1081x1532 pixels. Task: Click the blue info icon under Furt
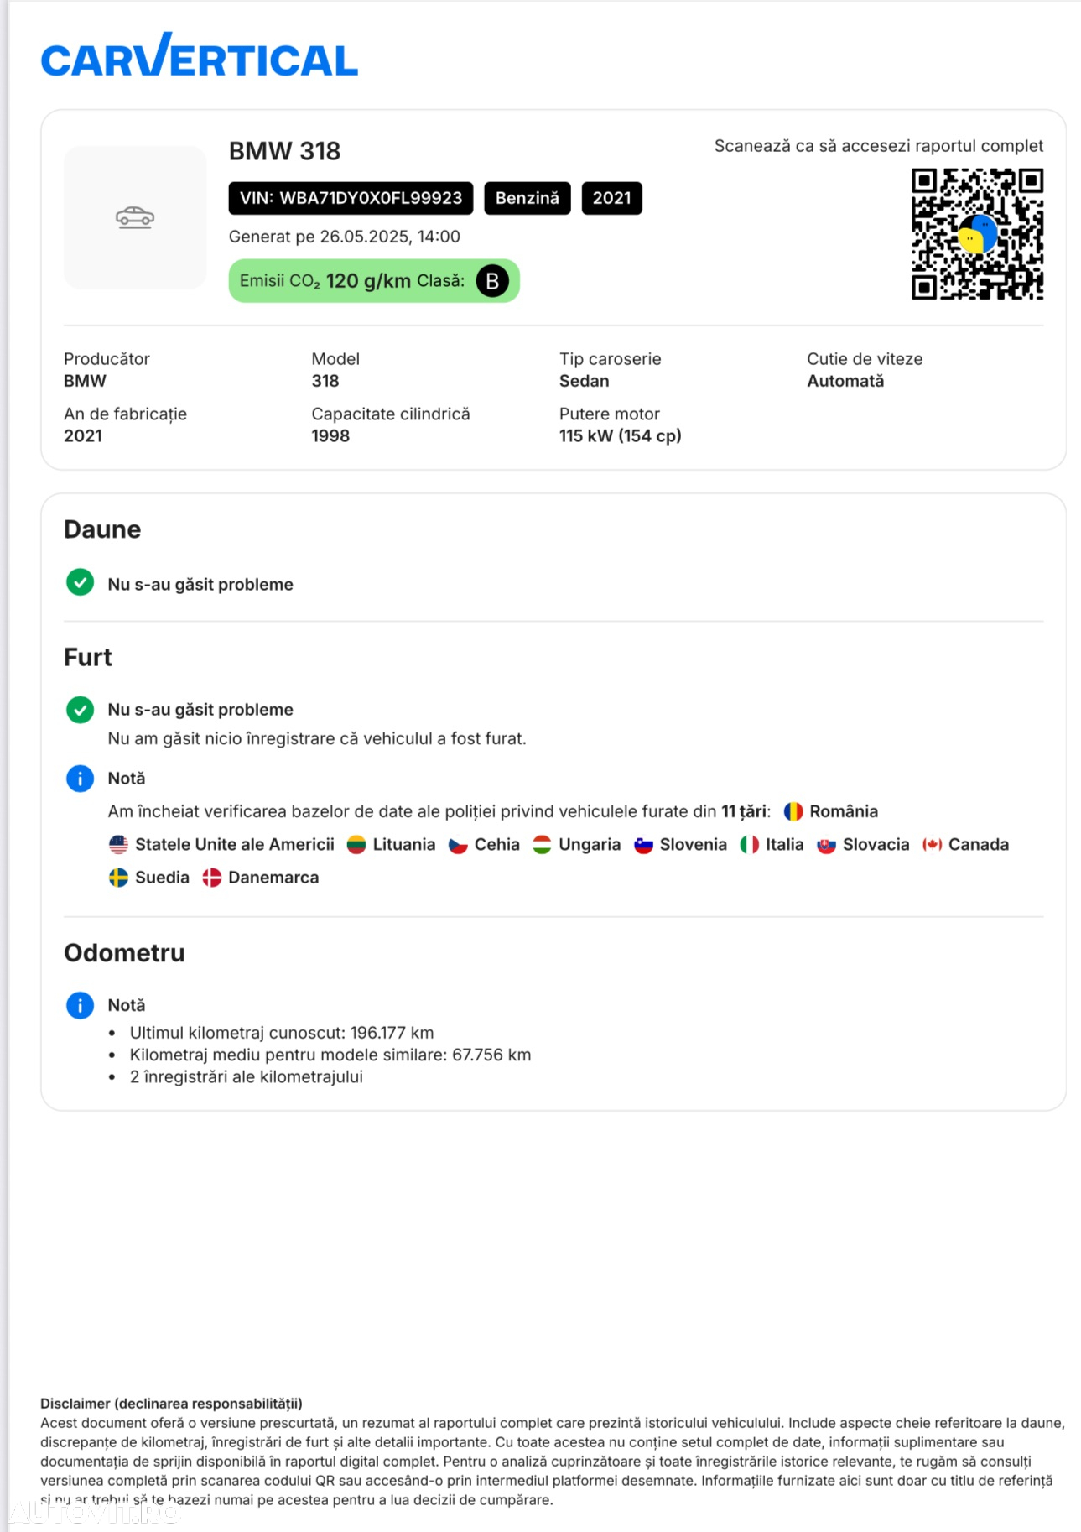[x=80, y=779]
